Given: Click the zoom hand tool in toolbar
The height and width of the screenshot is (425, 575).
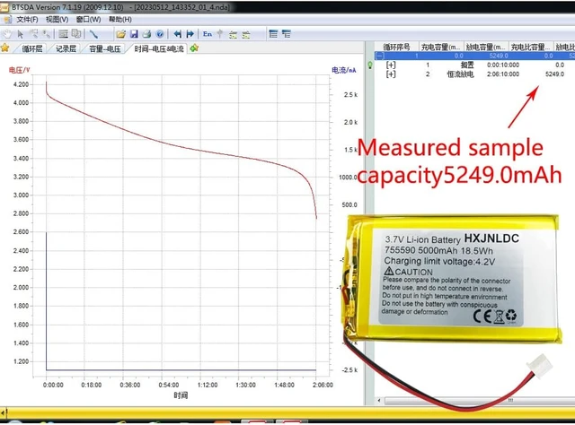Looking at the screenshot, I should (34, 34).
